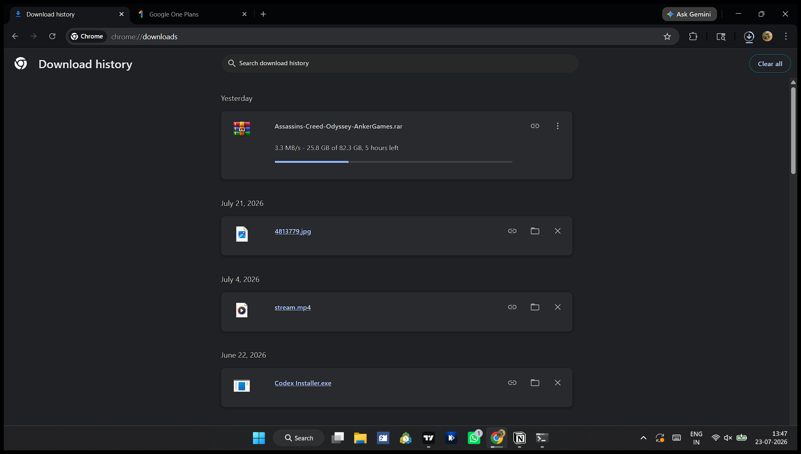Reload the downloads page

pos(52,36)
